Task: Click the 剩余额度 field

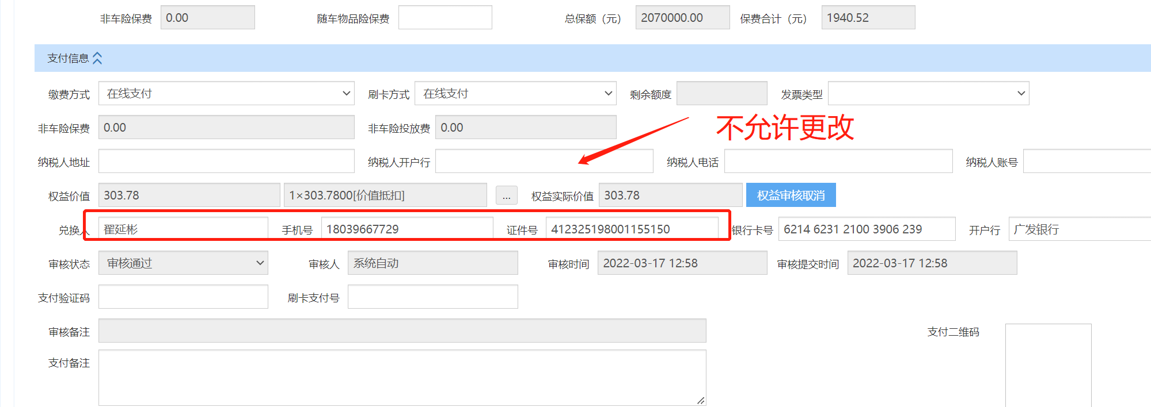Action: [x=721, y=93]
